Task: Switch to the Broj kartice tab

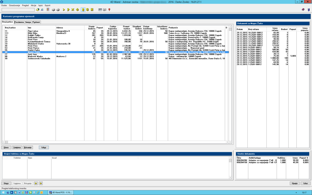Action: click(7, 22)
